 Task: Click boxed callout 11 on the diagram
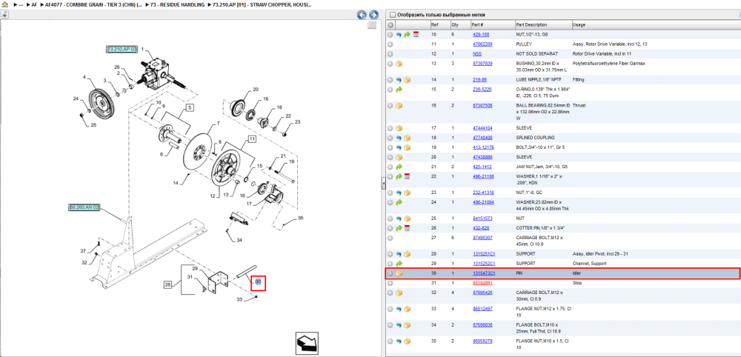click(252, 139)
